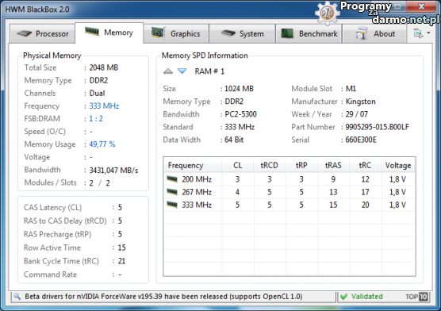Open the export options dropdown in the tab bar
Image resolution: width=441 pixels, height=311 pixels.
coord(422,33)
